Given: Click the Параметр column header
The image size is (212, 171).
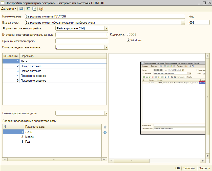Looking at the screenshot, I should point(63,56).
